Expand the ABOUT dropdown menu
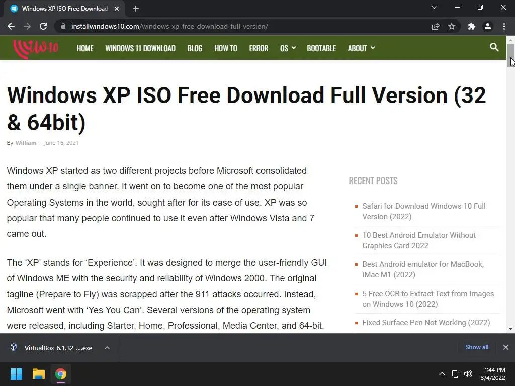The height and width of the screenshot is (386, 515). click(361, 48)
